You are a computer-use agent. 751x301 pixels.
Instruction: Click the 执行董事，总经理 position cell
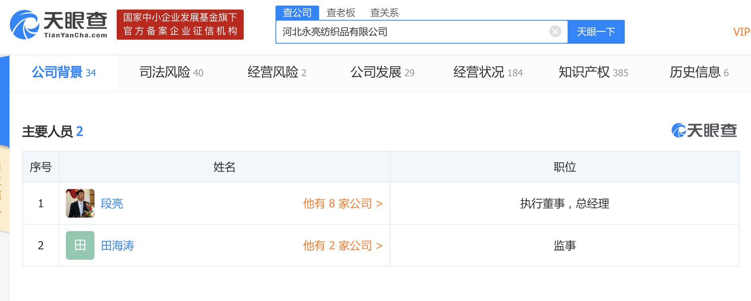tap(564, 204)
